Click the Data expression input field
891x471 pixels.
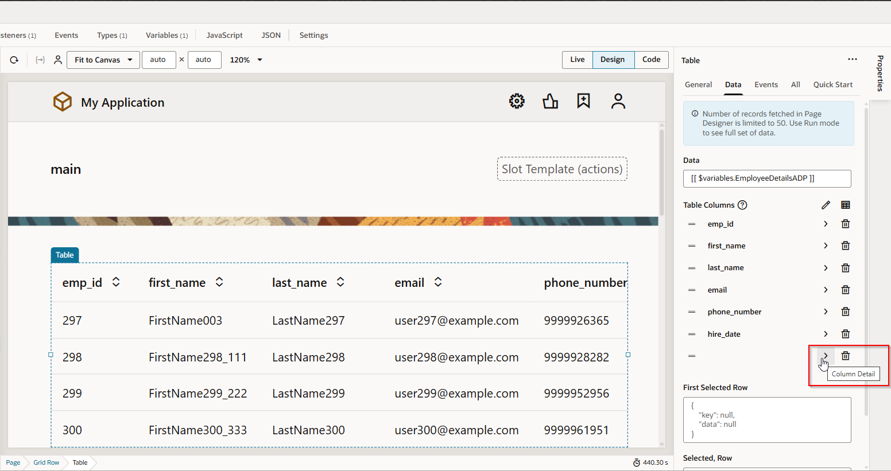(x=766, y=178)
